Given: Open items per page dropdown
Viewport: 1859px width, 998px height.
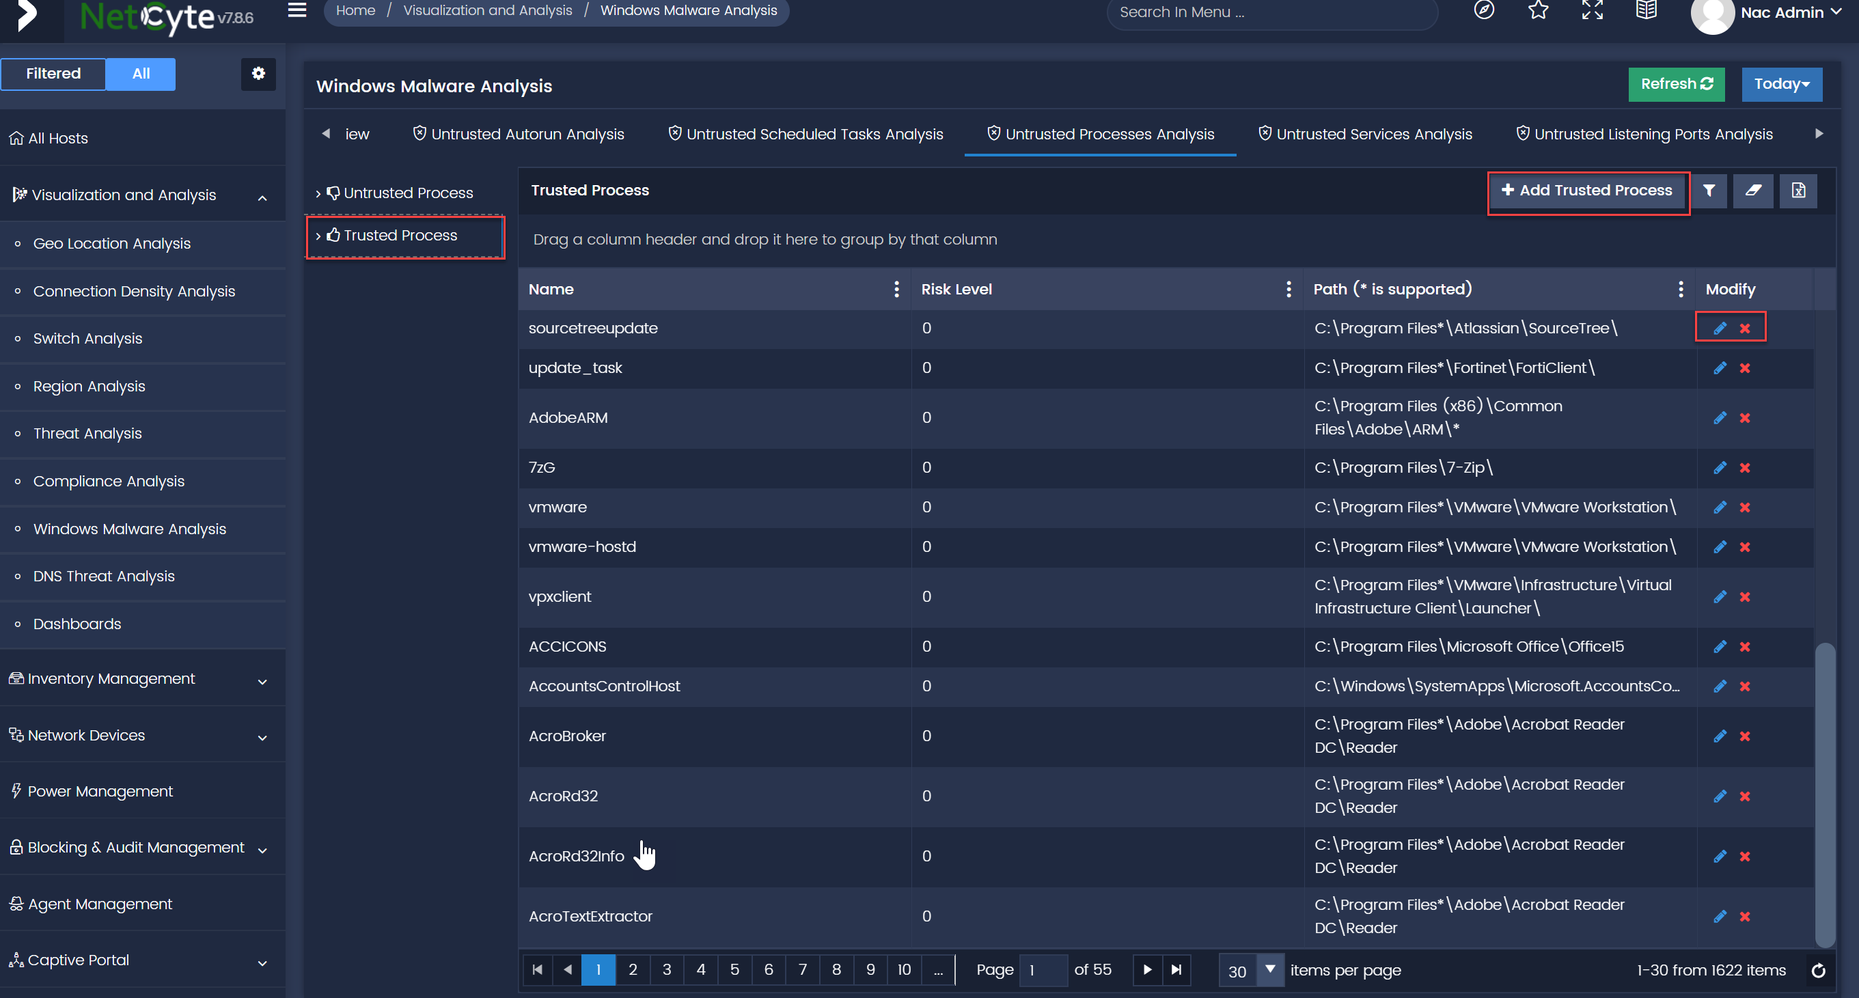Looking at the screenshot, I should [1269, 970].
